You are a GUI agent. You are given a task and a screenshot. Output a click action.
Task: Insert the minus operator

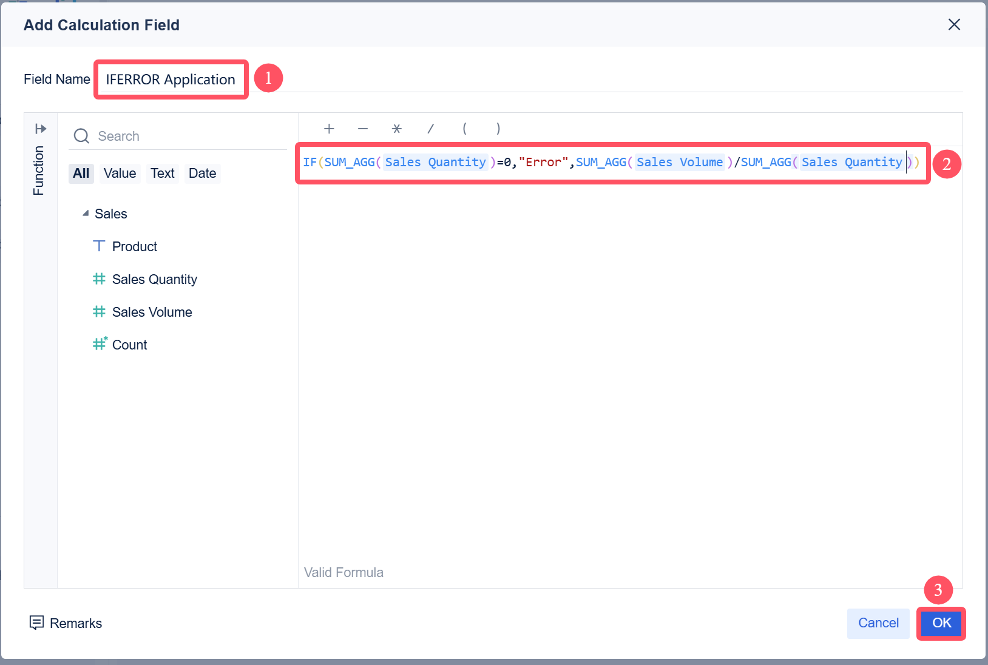pyautogui.click(x=363, y=129)
